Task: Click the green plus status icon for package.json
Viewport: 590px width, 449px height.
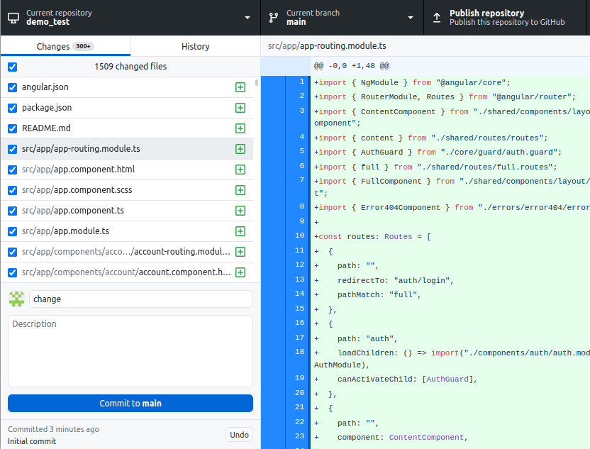Action: click(240, 108)
